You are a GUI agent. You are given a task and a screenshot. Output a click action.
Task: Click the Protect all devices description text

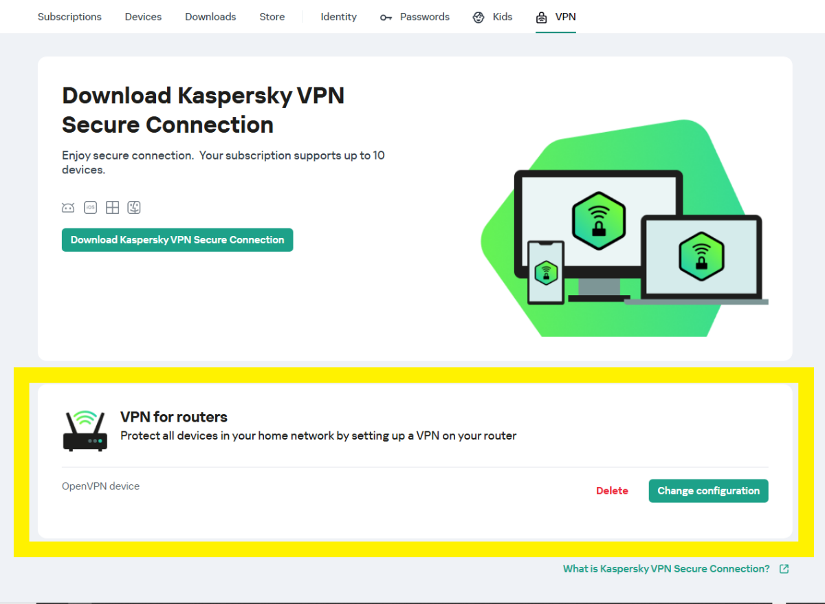tap(318, 435)
